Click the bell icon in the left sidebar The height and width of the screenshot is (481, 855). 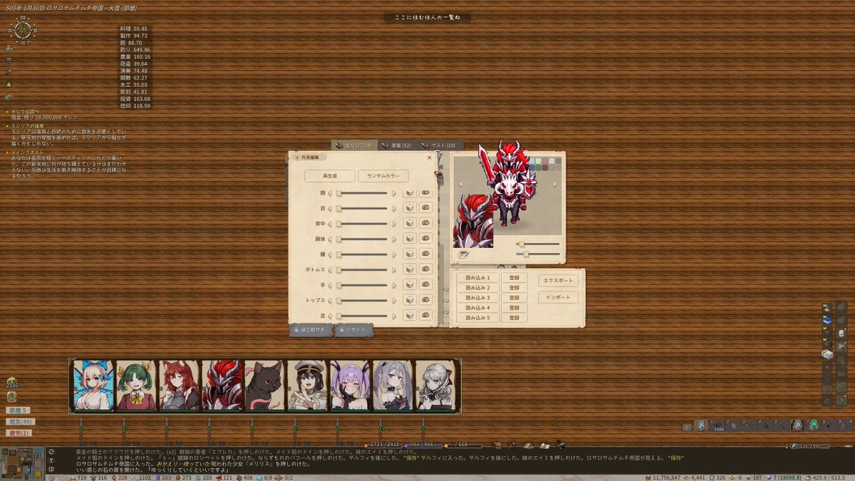[x=9, y=84]
